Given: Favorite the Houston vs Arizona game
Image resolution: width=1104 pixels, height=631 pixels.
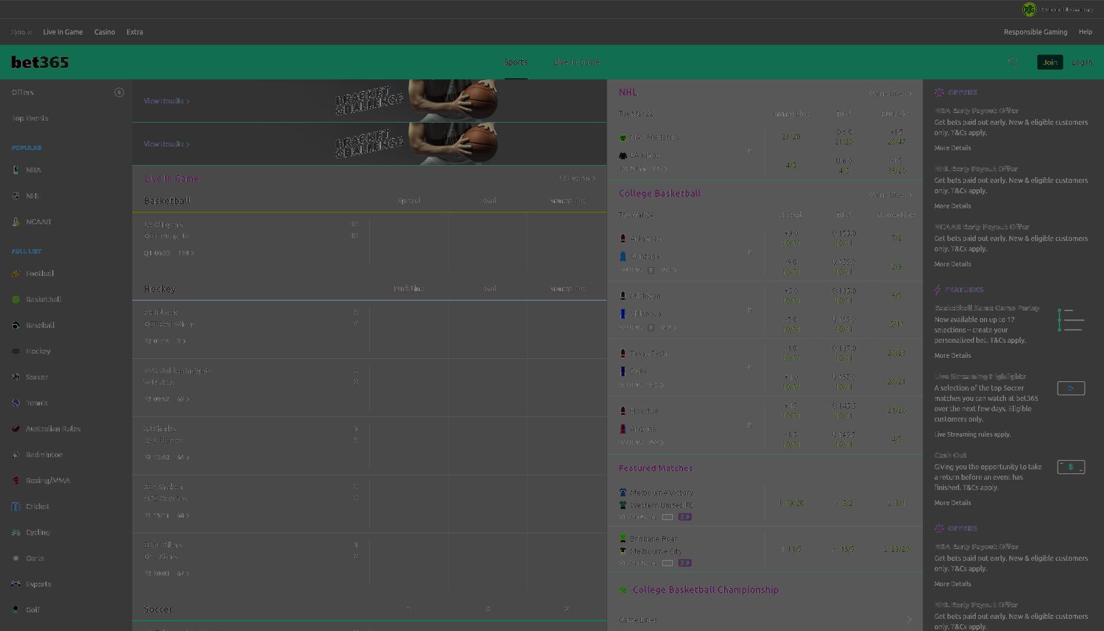Looking at the screenshot, I should coord(749,425).
